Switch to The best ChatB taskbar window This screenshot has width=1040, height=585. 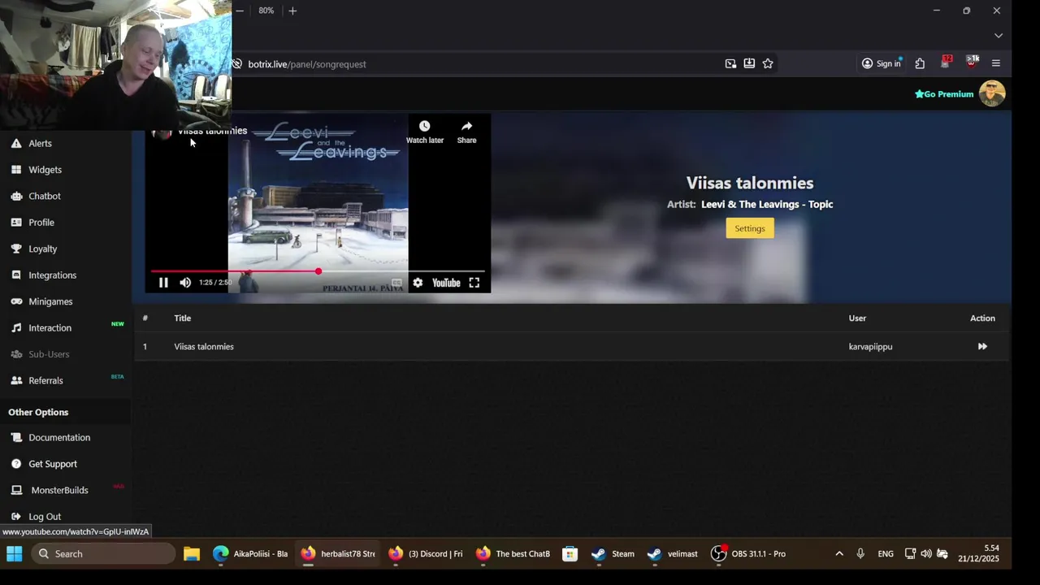point(513,554)
